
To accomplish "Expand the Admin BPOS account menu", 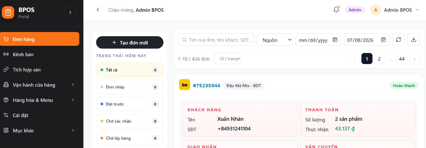I will coord(417,10).
